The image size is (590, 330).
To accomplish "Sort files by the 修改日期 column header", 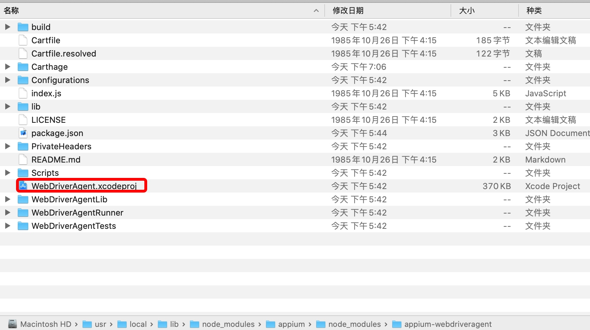I will click(348, 10).
